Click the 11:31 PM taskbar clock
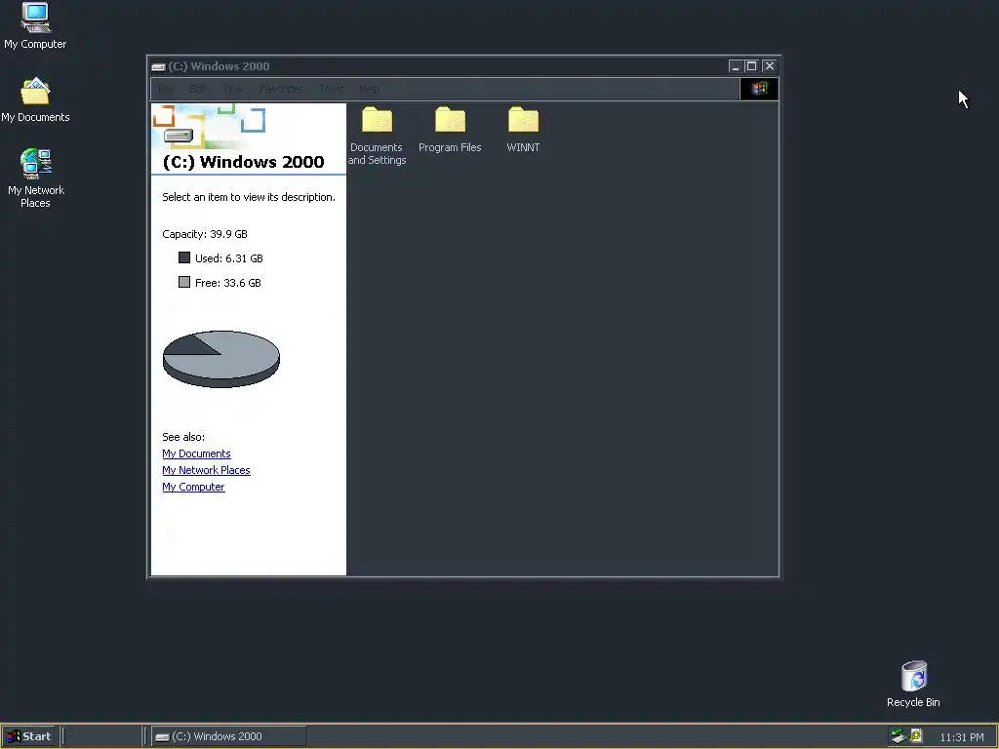 tap(961, 737)
